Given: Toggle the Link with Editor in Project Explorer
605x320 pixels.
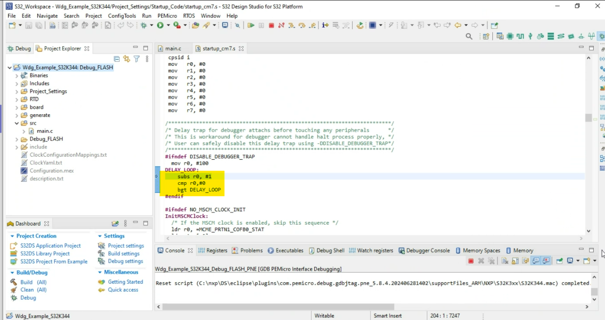Looking at the screenshot, I should (127, 59).
